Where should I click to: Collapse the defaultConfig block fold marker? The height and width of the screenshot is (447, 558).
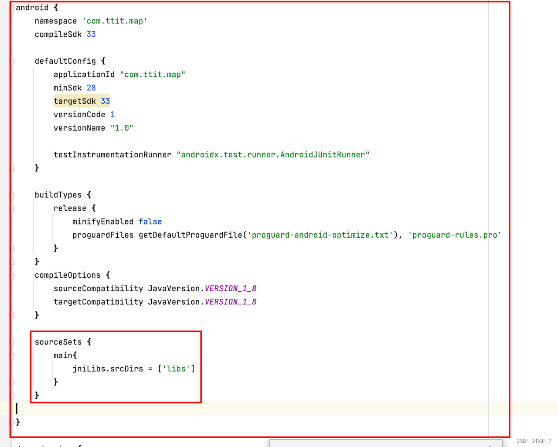(x=13, y=61)
